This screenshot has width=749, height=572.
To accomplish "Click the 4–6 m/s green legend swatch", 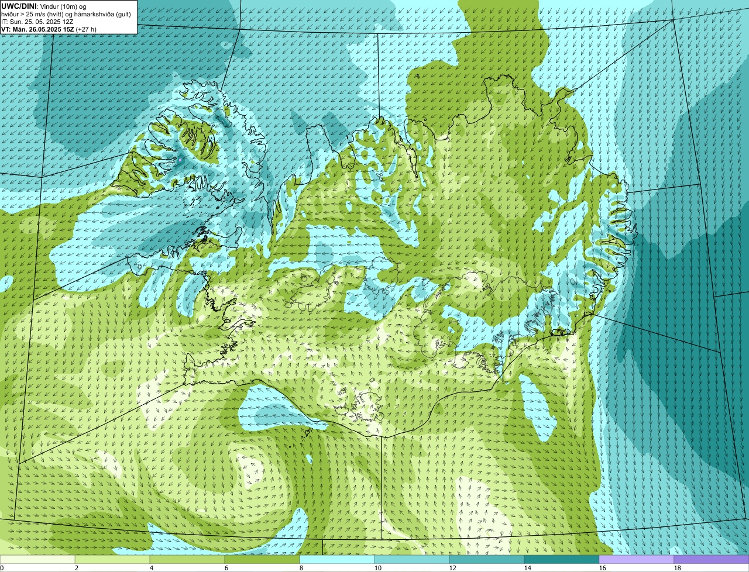I will point(187,559).
